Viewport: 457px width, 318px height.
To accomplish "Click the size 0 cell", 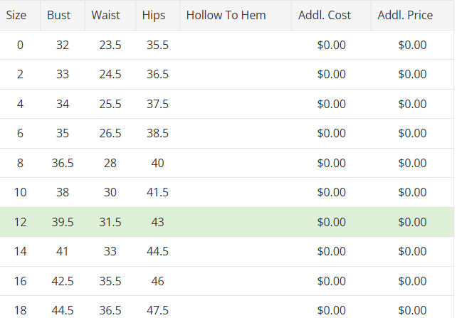I will [x=20, y=45].
